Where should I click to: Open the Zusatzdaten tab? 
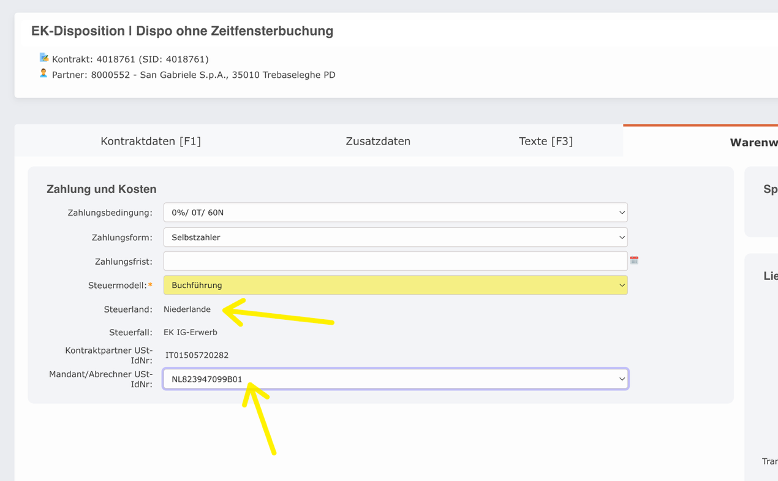378,141
